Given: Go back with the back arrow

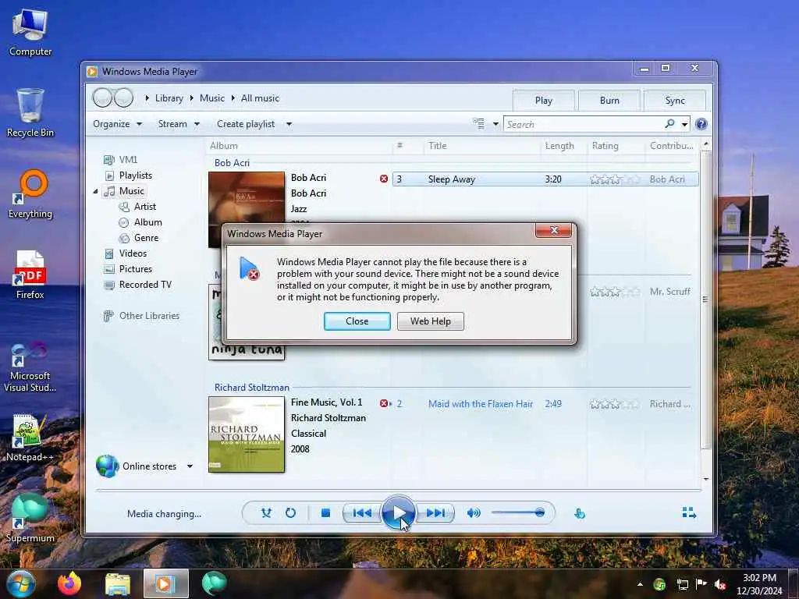Looking at the screenshot, I should click(102, 97).
